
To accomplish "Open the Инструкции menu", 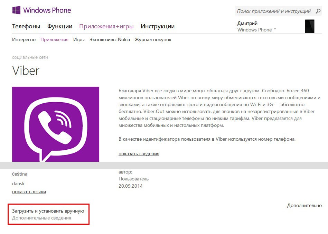I will 158,26.
